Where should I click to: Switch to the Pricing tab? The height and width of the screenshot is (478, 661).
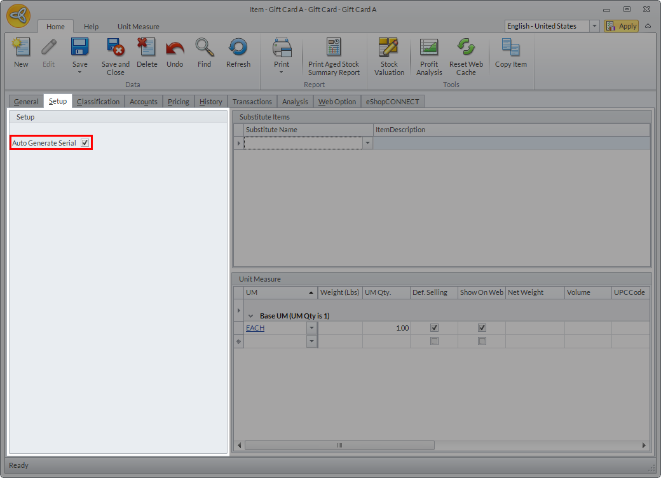pyautogui.click(x=179, y=102)
